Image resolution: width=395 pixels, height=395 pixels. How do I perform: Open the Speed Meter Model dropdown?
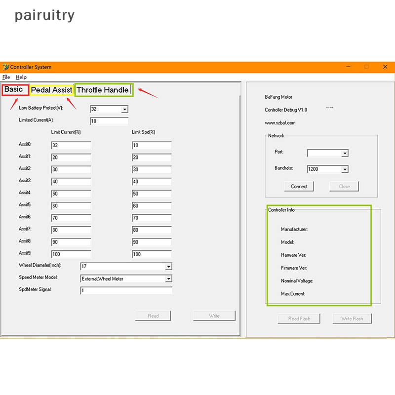[x=168, y=279]
